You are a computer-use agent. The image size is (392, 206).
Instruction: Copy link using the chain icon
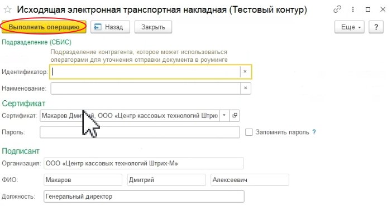click(x=337, y=9)
